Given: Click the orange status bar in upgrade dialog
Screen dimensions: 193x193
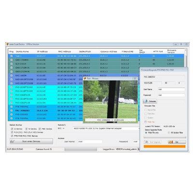Looking at the screenshot, I should pos(165,146).
